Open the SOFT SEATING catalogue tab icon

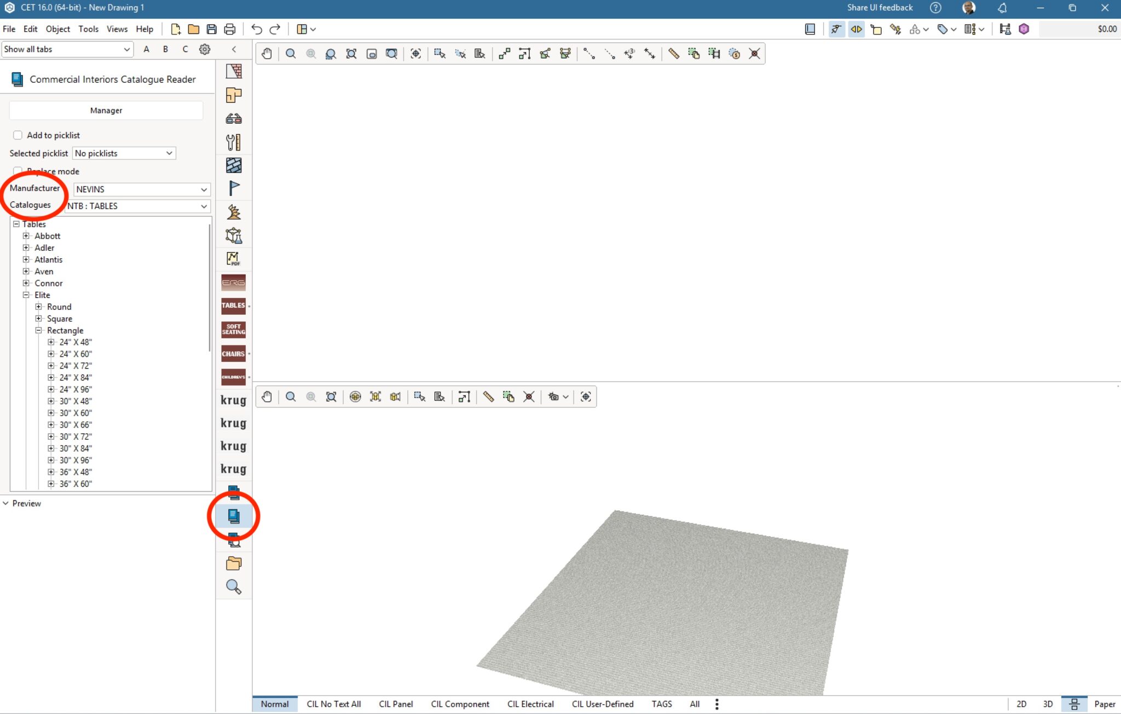[x=234, y=330]
